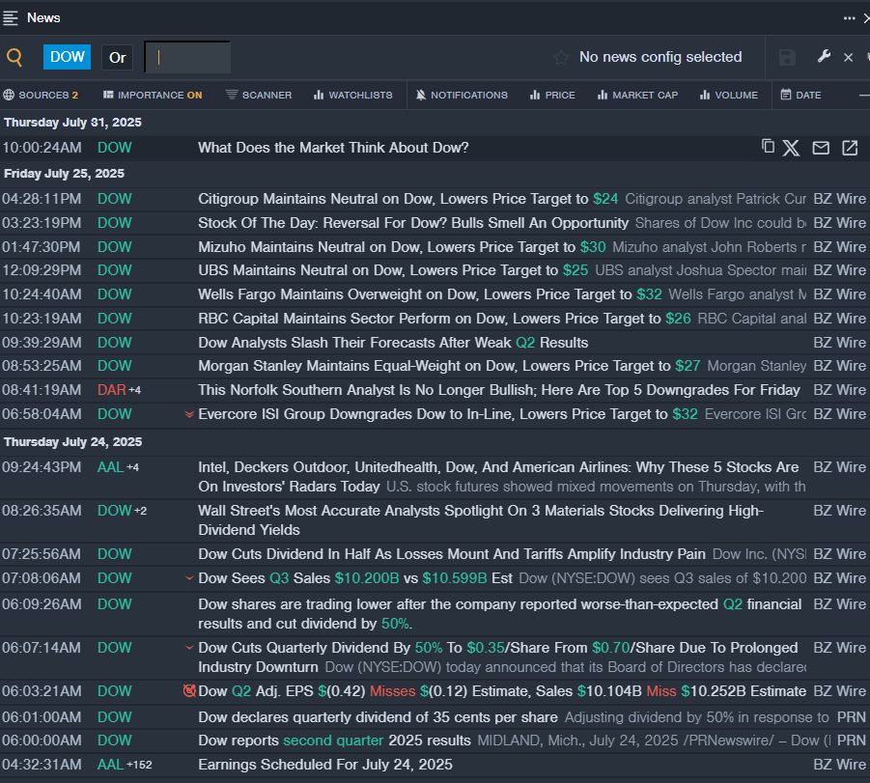Expand the +152 tickers beside AAL

tap(139, 765)
